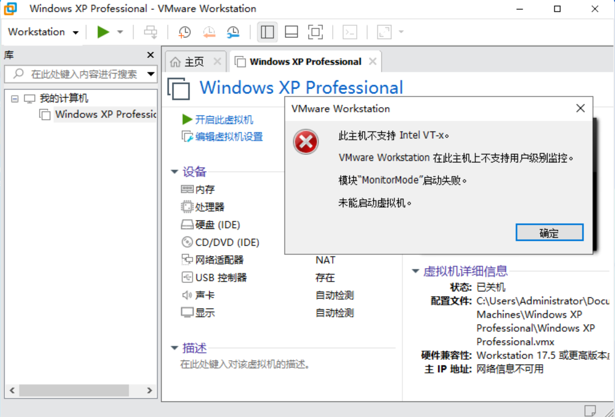The width and height of the screenshot is (615, 417).
Task: Click the 已关机 status value
Action: click(491, 287)
